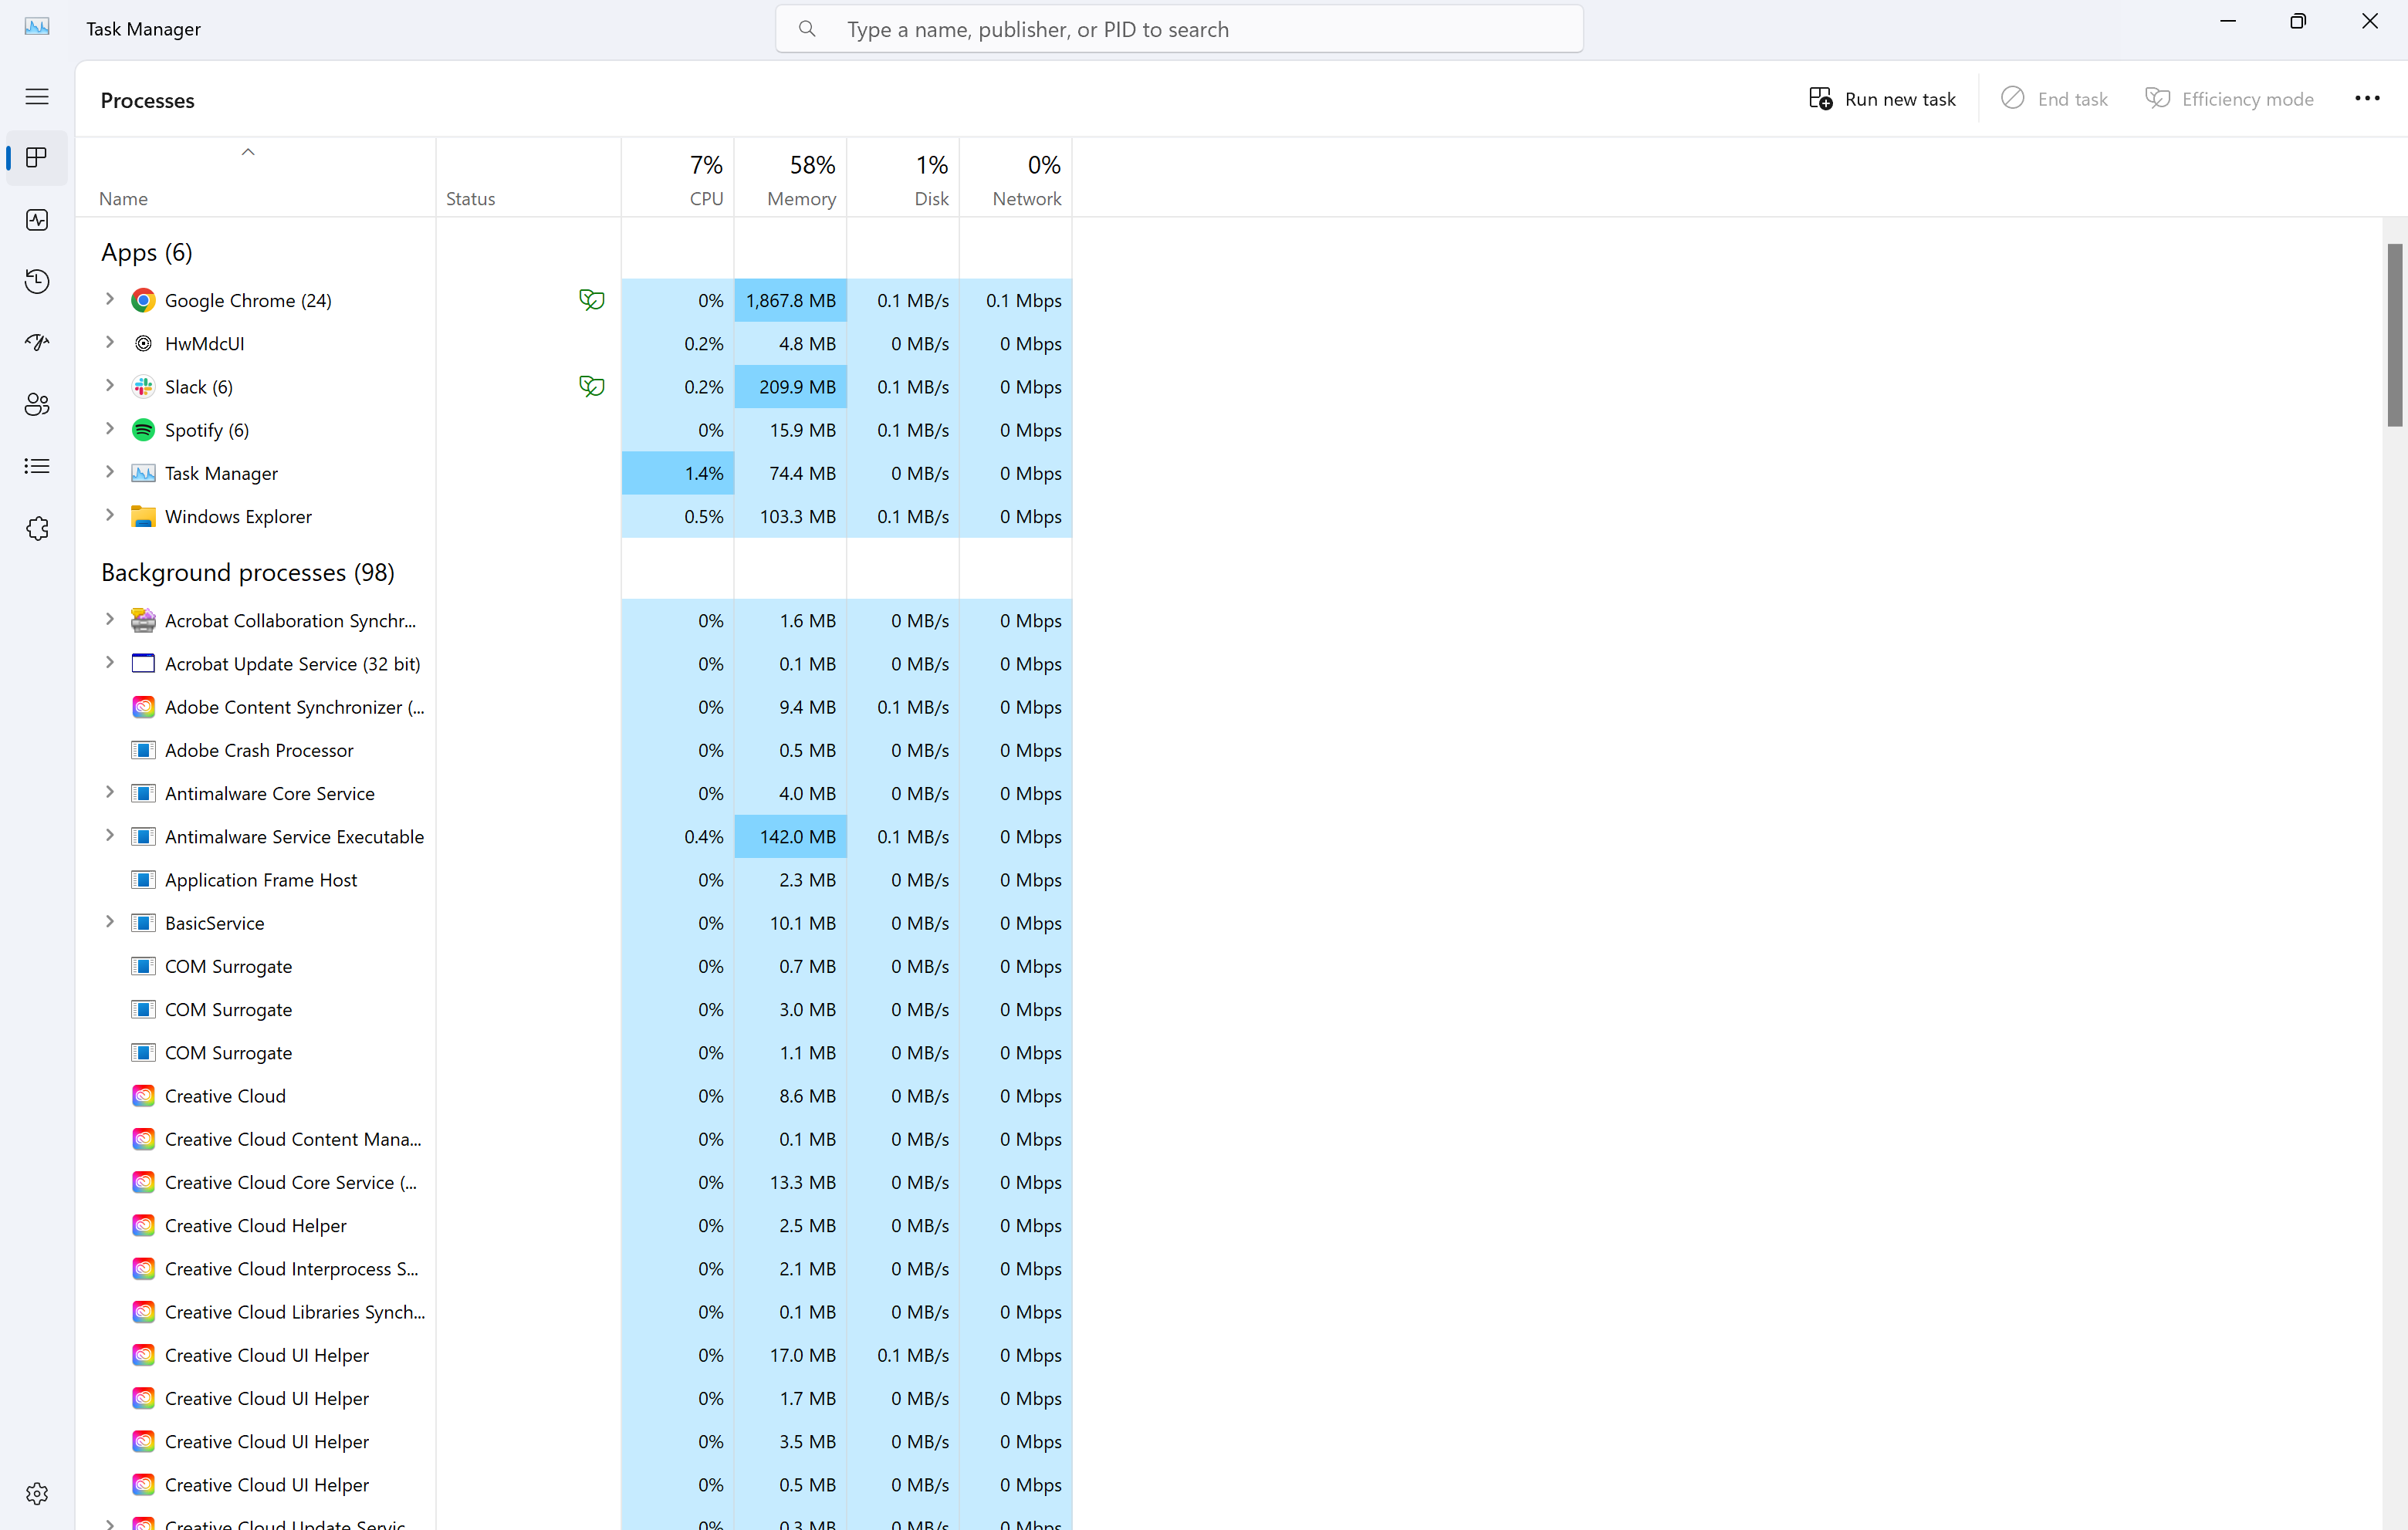Click the Acrobat Collaboration Synchronizer icon
Viewport: 2408px width, 1530px height.
click(x=143, y=620)
